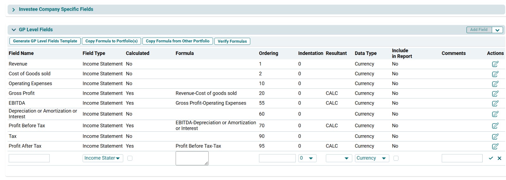Open edit for Gross Profit row
Screen dimensions: 506x180
tap(495, 93)
